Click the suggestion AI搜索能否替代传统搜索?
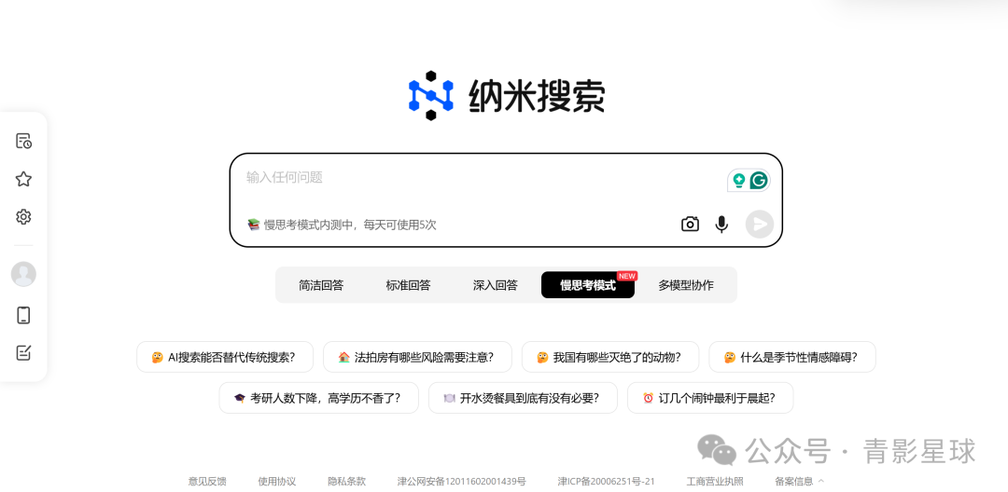 224,357
